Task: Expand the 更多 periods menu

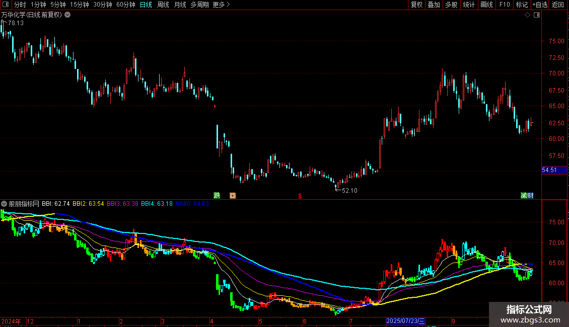Action: click(221, 5)
